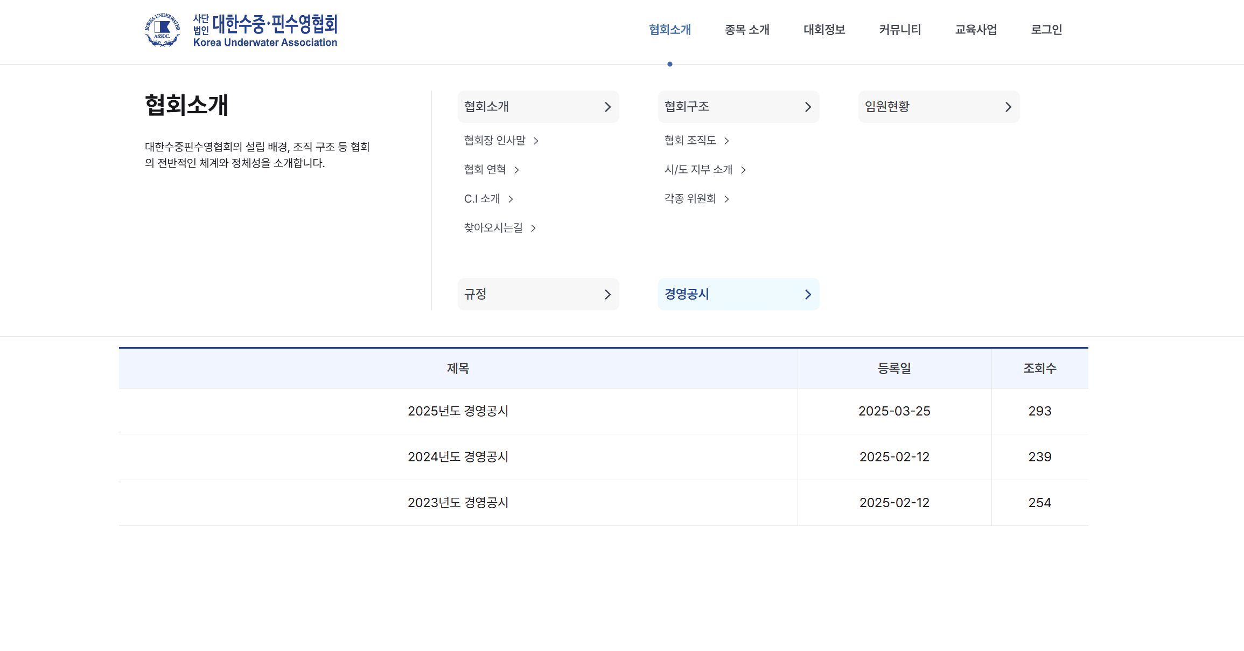This screenshot has width=1244, height=651.
Task: Click the chevron on the 협회소개 submenu card
Action: click(x=607, y=107)
